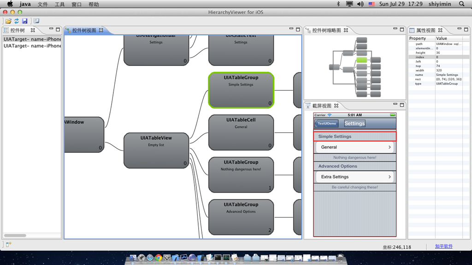The height and width of the screenshot is (265, 472).
Task: Click the green node in the thumbnail overview
Action: point(362,60)
